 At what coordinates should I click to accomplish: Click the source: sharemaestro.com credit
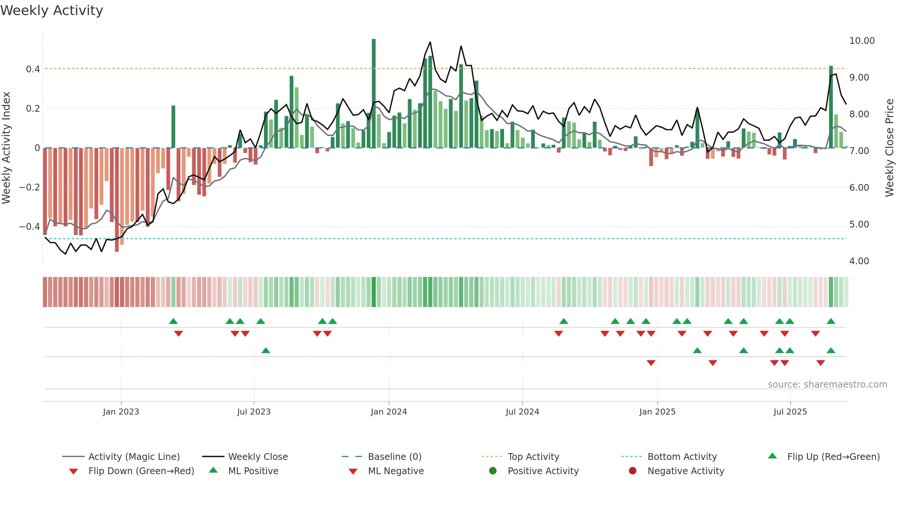(x=828, y=384)
